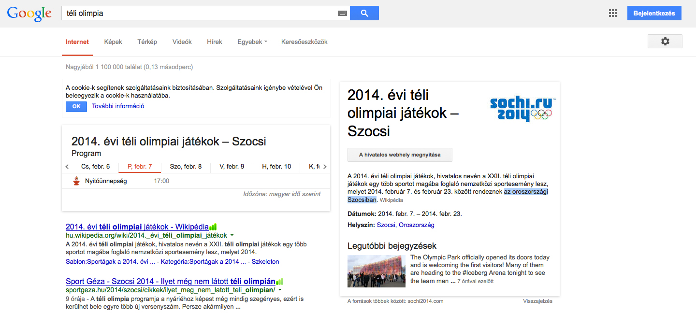Switch to the Videók tab
Viewport: 696px width, 314px height.
pyautogui.click(x=182, y=42)
